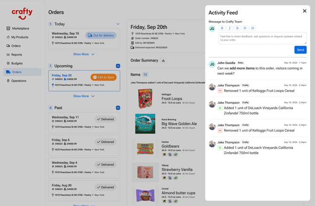Viewport: 315px width, 206px height.
Task: Click the Froot Loops product name
Action: point(172,99)
